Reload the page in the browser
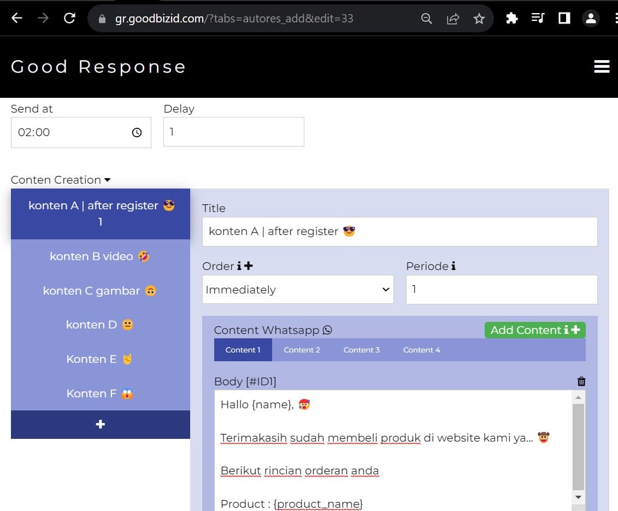This screenshot has height=511, width=618. coord(69,19)
